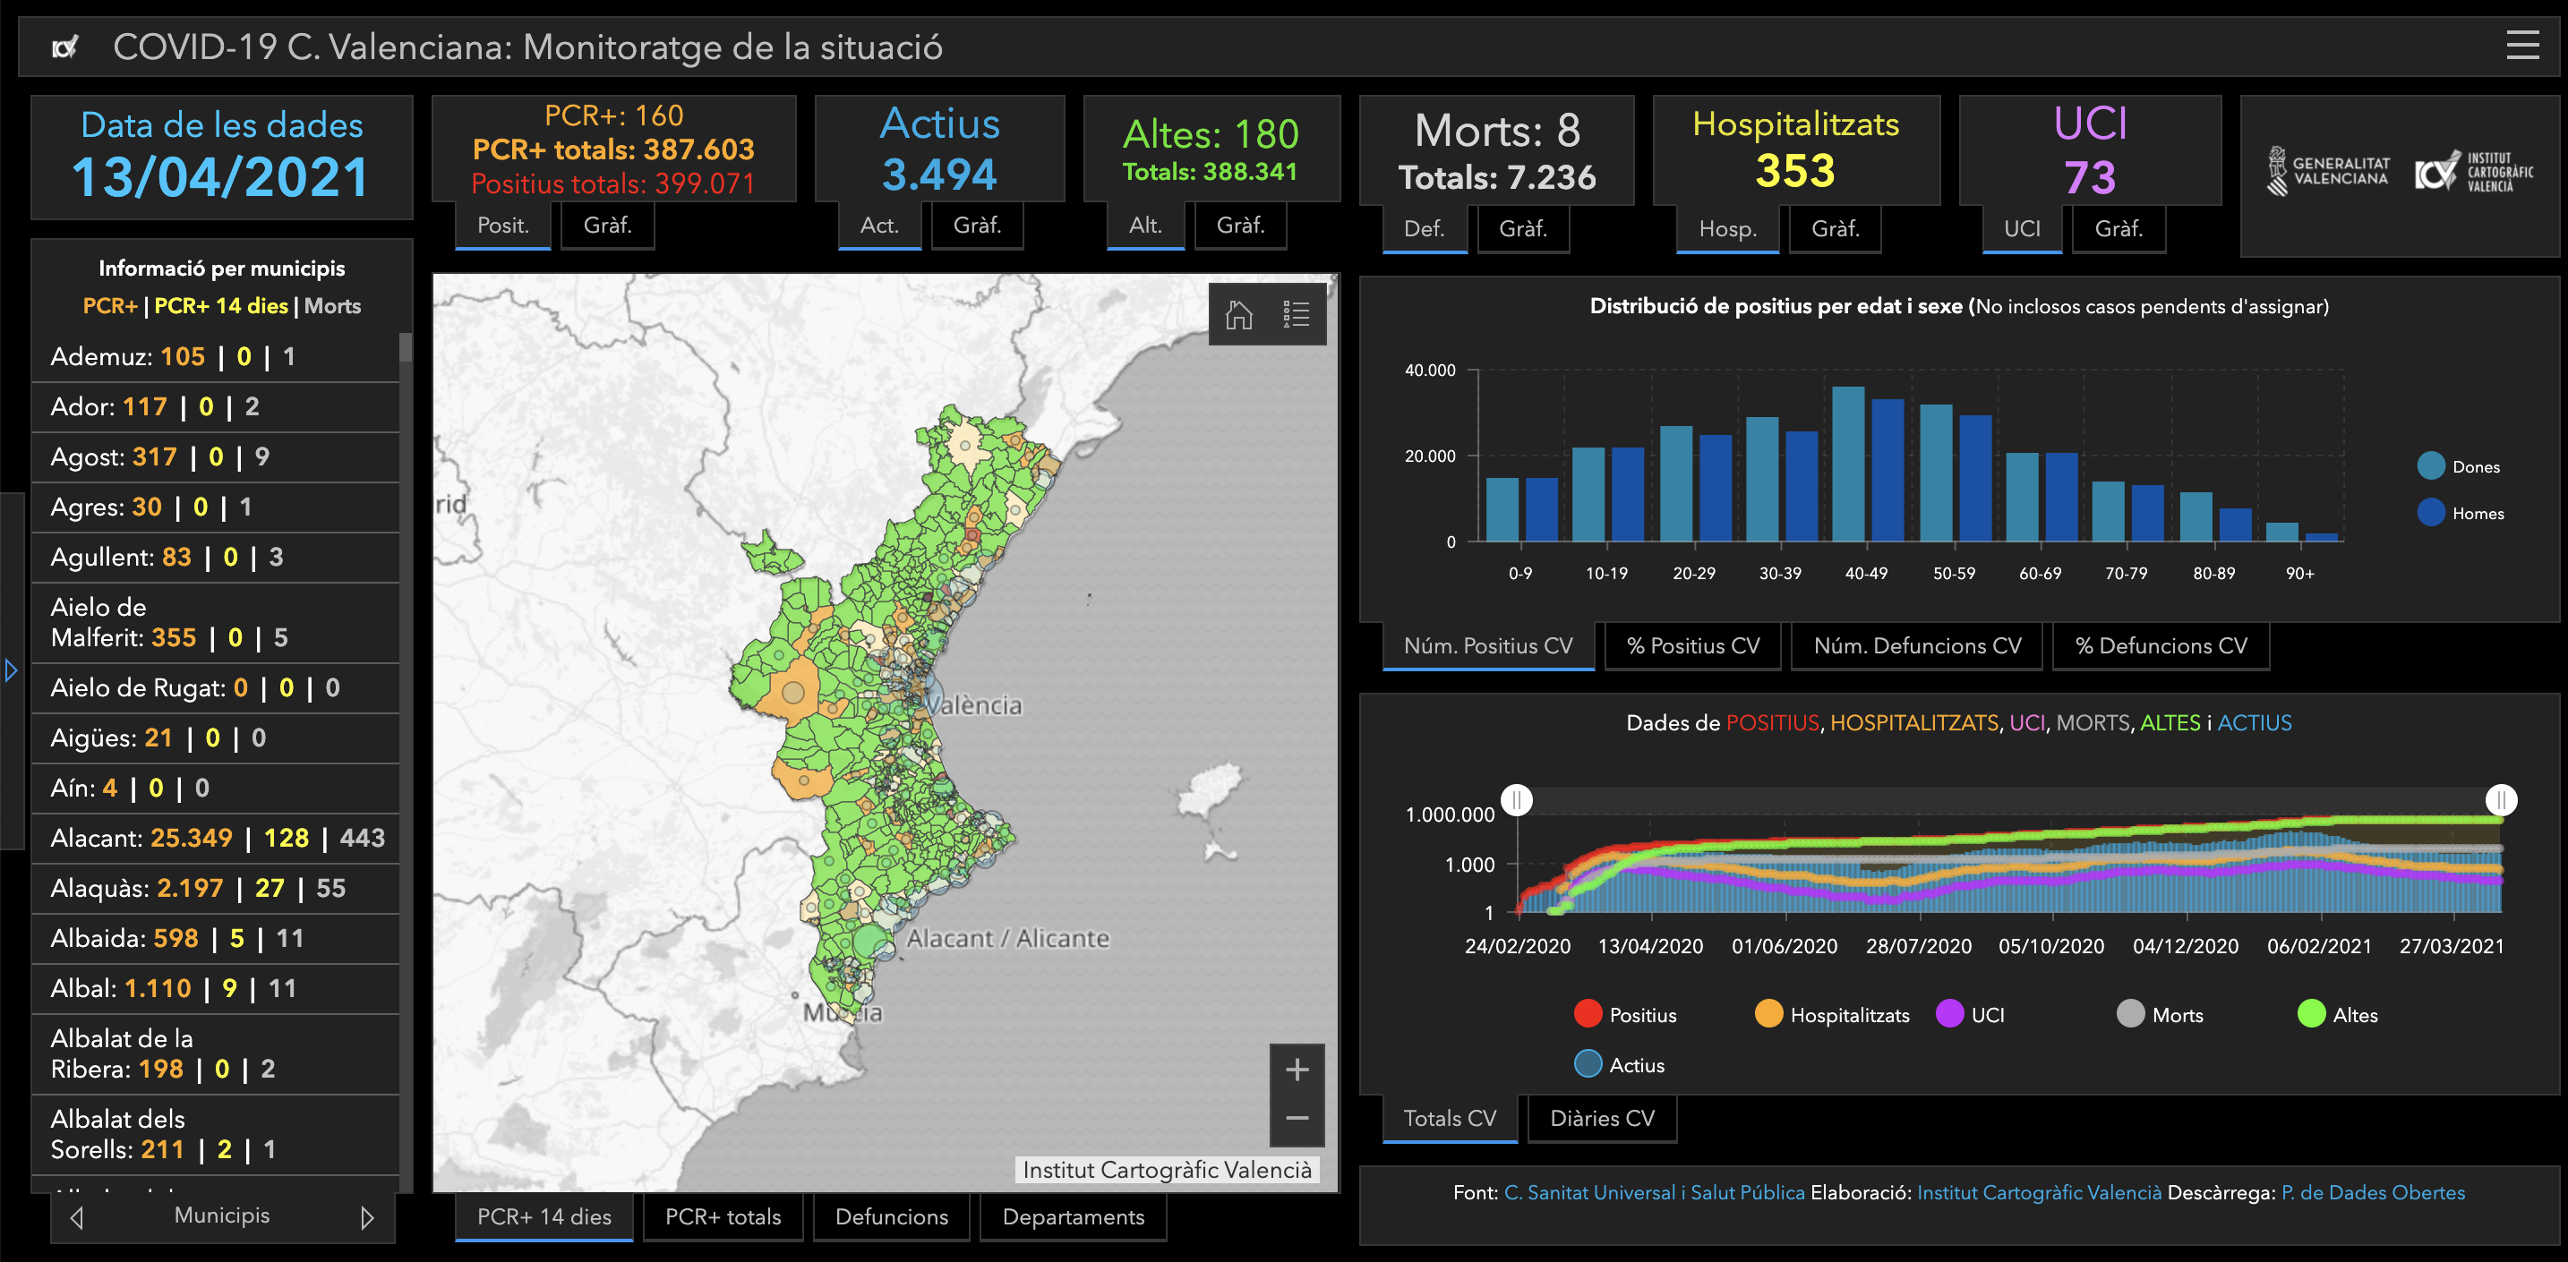Screen dimensions: 2568x1262
Task: Expand the collapsed left side panel arrow
Action: 11,669
